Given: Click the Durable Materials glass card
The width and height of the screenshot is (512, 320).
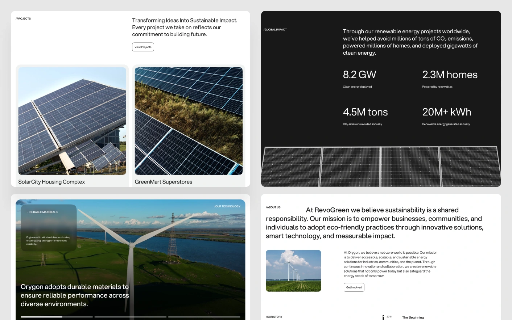Looking at the screenshot, I should (49, 228).
